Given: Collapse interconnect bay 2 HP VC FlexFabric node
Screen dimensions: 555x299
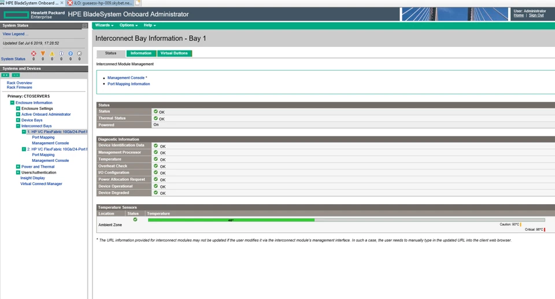Looking at the screenshot, I should tap(24, 149).
